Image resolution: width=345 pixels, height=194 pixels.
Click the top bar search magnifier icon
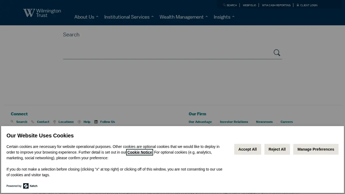[224, 5]
